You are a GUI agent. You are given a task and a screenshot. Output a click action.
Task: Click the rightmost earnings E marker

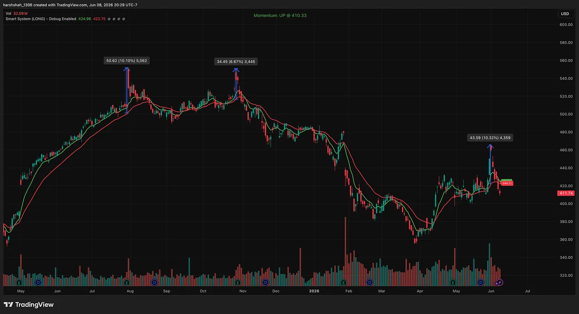[453, 283]
